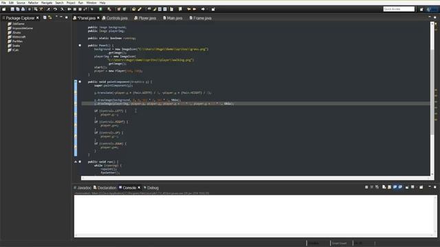This screenshot has width=440, height=247.
Task: Collapse the run() method fold marker
Action: pyautogui.click(x=80, y=162)
